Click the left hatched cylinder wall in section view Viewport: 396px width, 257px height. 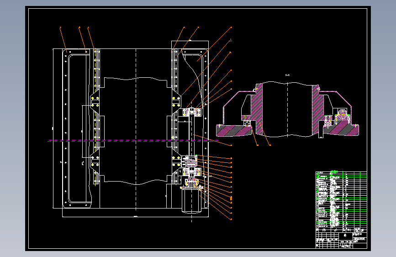[259, 109]
